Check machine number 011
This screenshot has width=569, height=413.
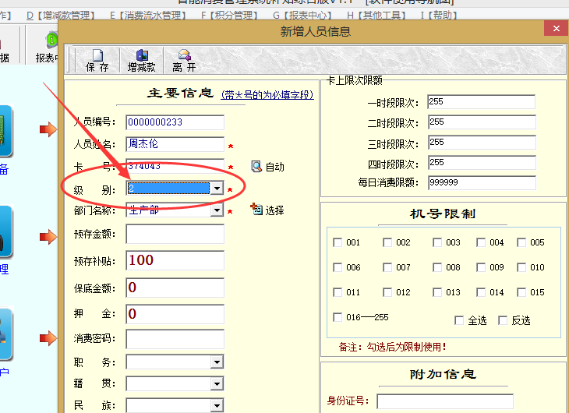tap(338, 292)
